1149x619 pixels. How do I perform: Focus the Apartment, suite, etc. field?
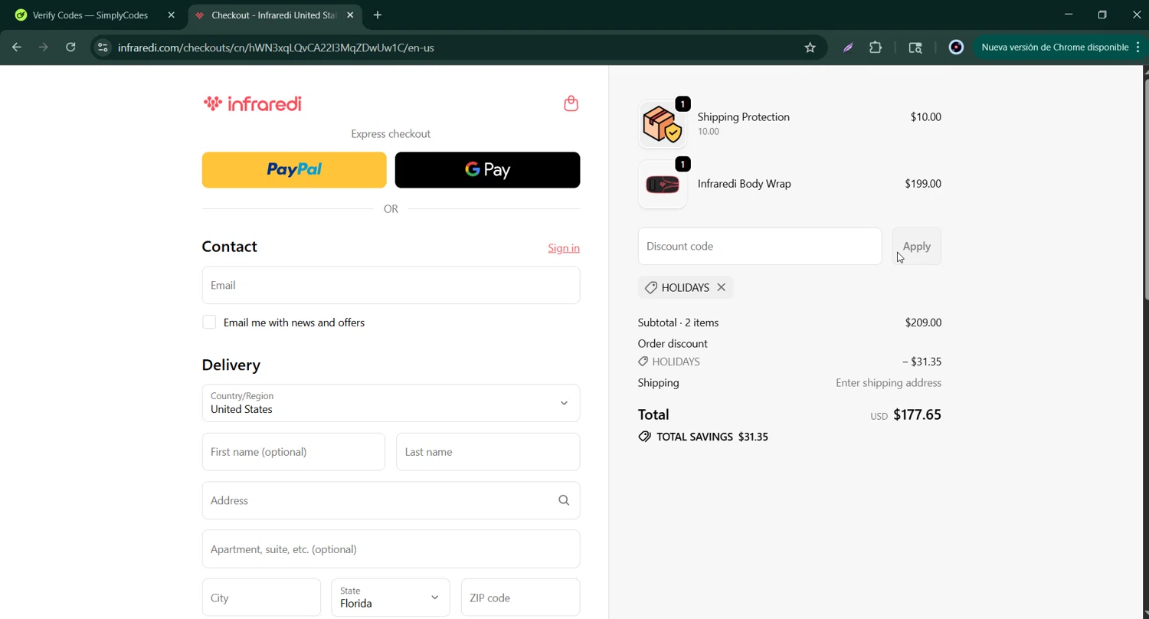pyautogui.click(x=391, y=549)
